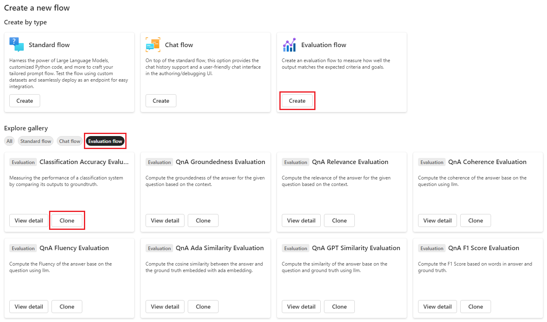This screenshot has height=322, width=547.
Task: Clone QnA F1 Score Evaluation flow
Action: point(476,307)
